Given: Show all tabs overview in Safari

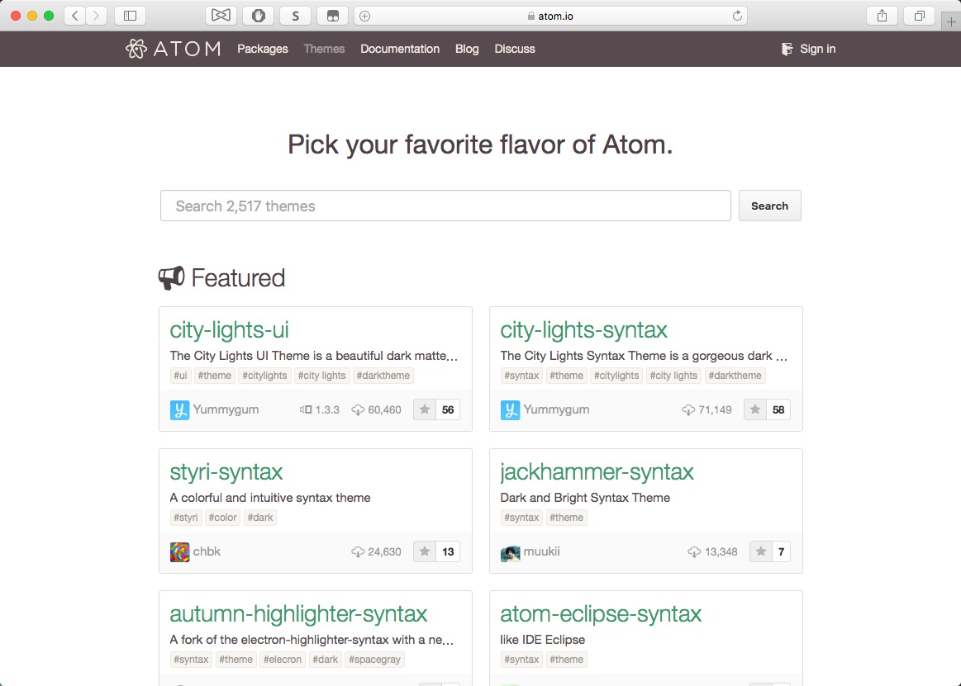Looking at the screenshot, I should pos(919,16).
